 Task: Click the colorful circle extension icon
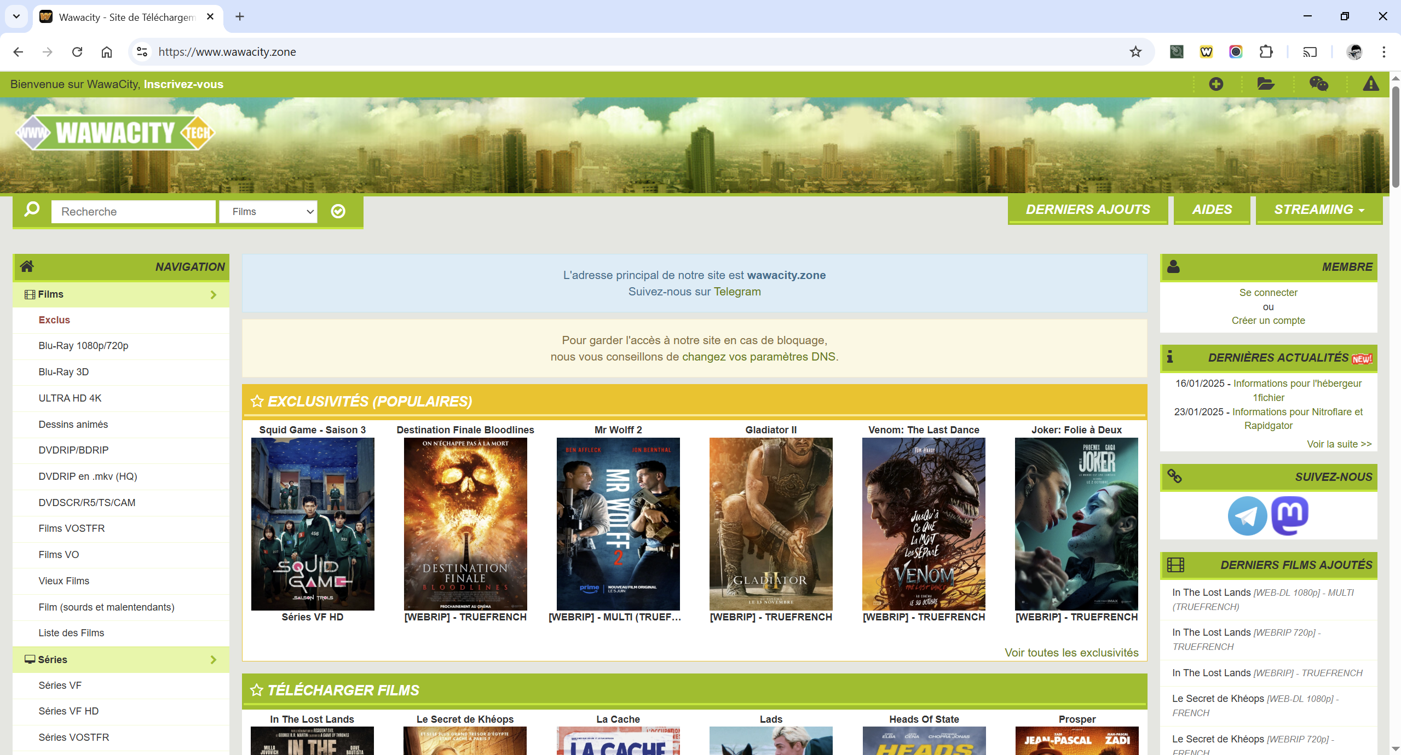coord(1236,52)
